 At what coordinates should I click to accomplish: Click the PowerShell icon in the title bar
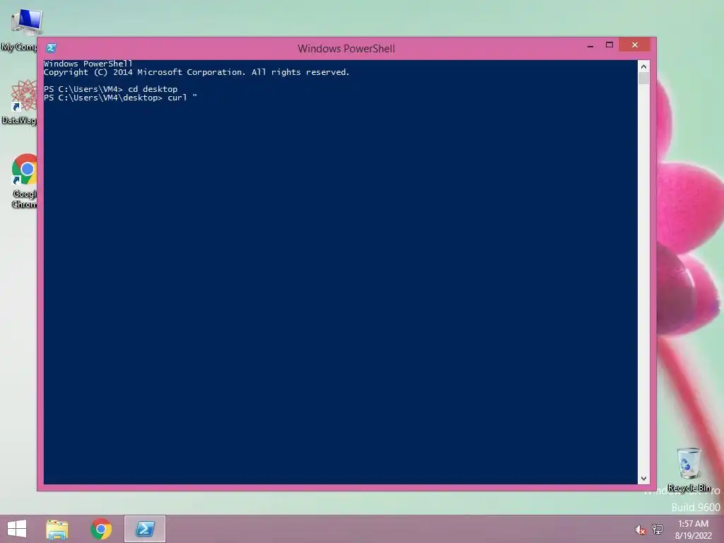[51, 48]
